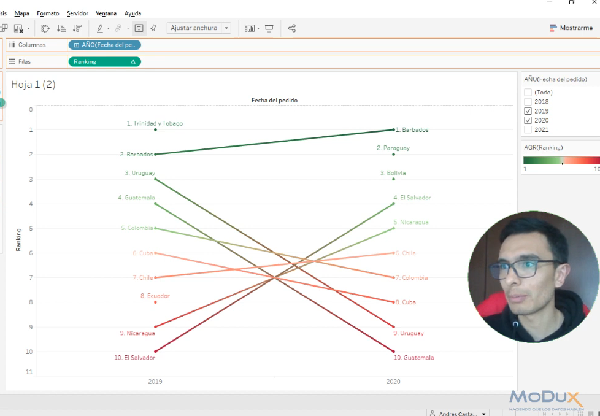Activate Presentation Mode from the toolbar
This screenshot has width=600, height=416.
(x=269, y=28)
